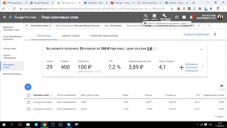Collapse plan settings with left arrow
The width and height of the screenshot is (227, 128).
(x=27, y=26)
